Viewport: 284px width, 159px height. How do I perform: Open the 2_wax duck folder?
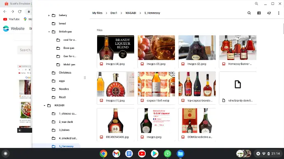click(66, 122)
